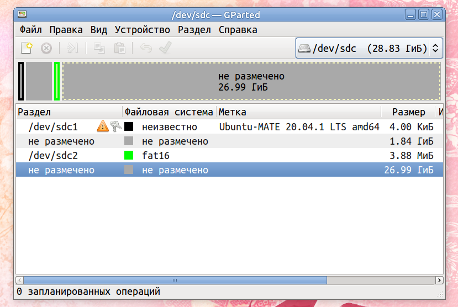Open the Правка menu

click(66, 30)
